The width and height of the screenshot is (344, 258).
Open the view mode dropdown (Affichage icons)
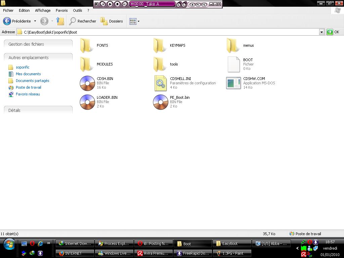tap(134, 21)
